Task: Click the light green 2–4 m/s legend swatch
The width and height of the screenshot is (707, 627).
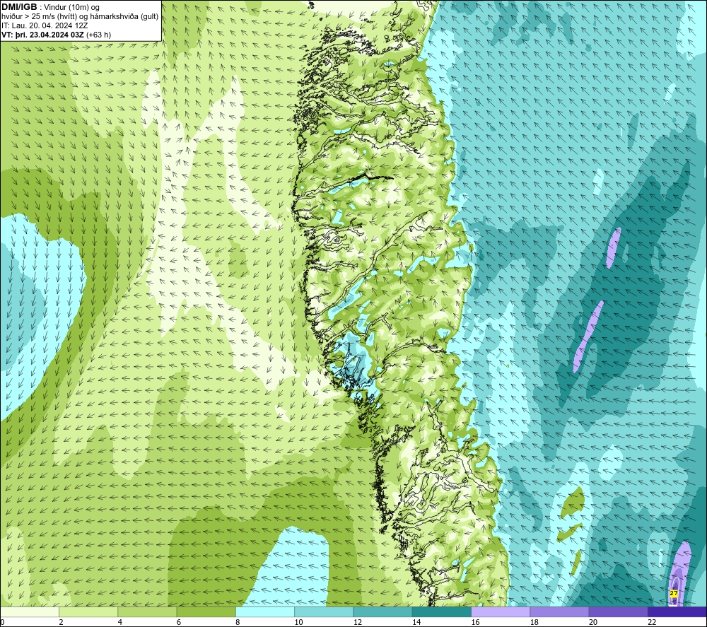Action: (x=88, y=611)
